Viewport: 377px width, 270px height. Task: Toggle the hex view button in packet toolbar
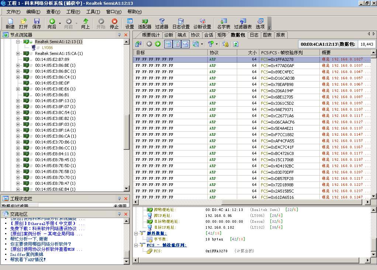(x=185, y=44)
